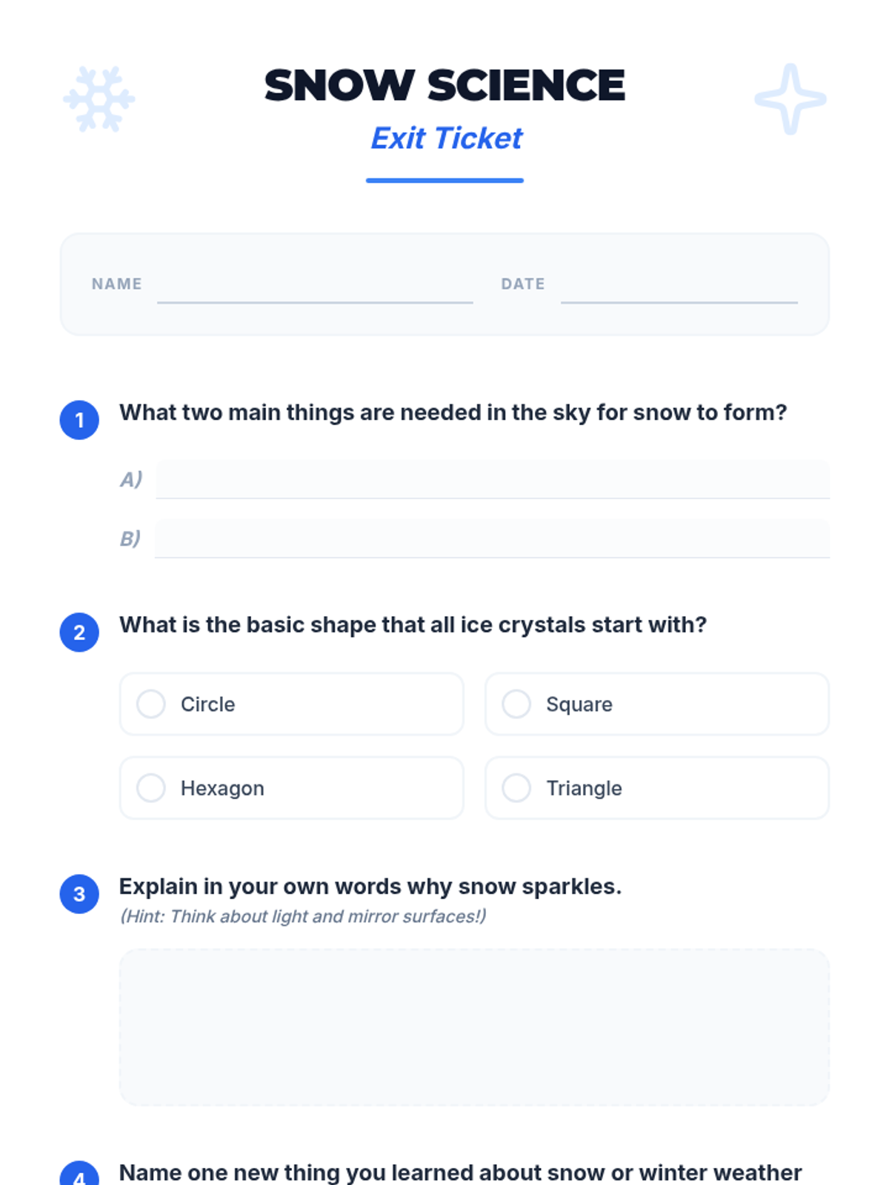Screen dimensions: 889x1185
Task: Click the hint text about light and mirrors
Action: click(303, 916)
